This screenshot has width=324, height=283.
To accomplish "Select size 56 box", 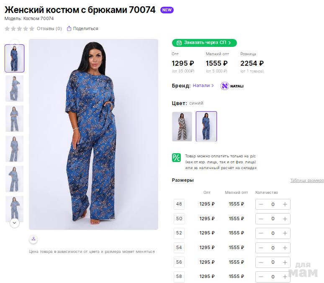I will (179, 262).
